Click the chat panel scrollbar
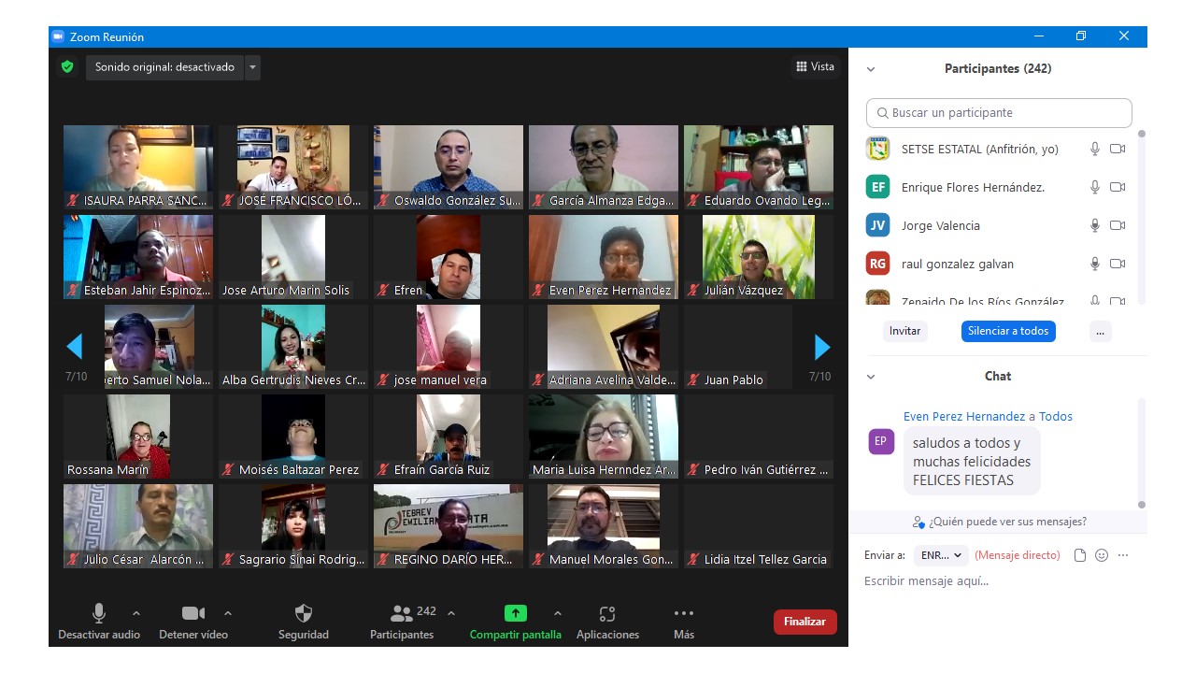 pos(1141,452)
